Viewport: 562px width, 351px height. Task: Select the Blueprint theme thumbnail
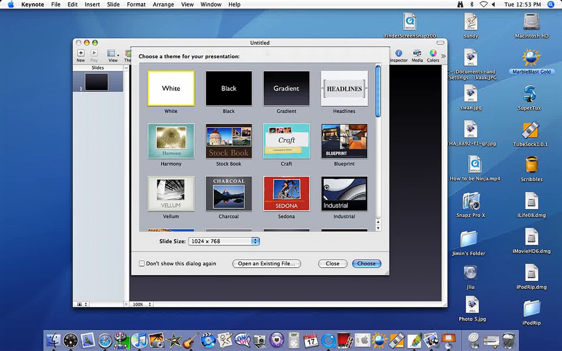tap(344, 140)
